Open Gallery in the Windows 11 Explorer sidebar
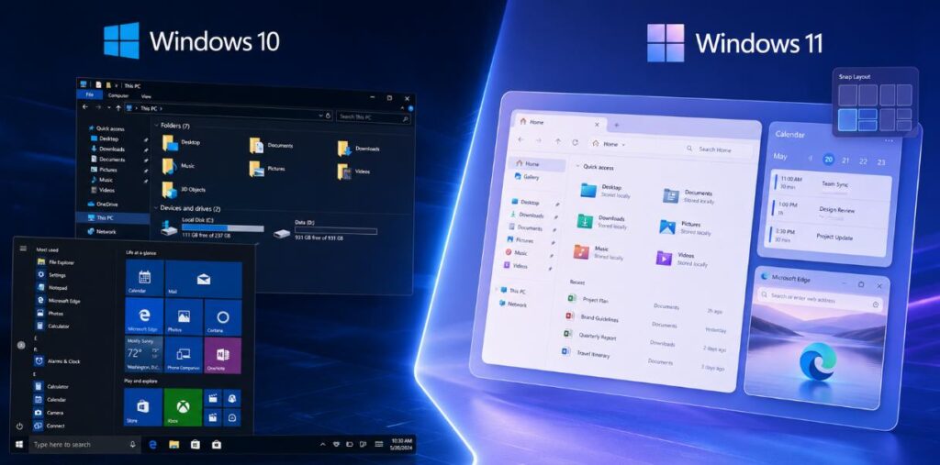This screenshot has width=940, height=465. pos(527,177)
